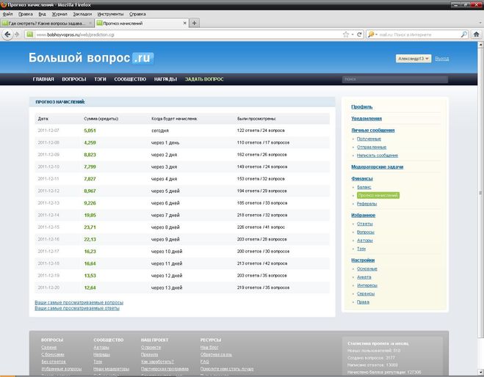
Task: Click the browser Back arrow button
Action: coord(7,34)
